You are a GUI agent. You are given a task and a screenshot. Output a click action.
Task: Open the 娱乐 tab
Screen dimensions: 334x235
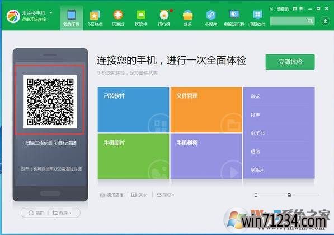(187, 19)
